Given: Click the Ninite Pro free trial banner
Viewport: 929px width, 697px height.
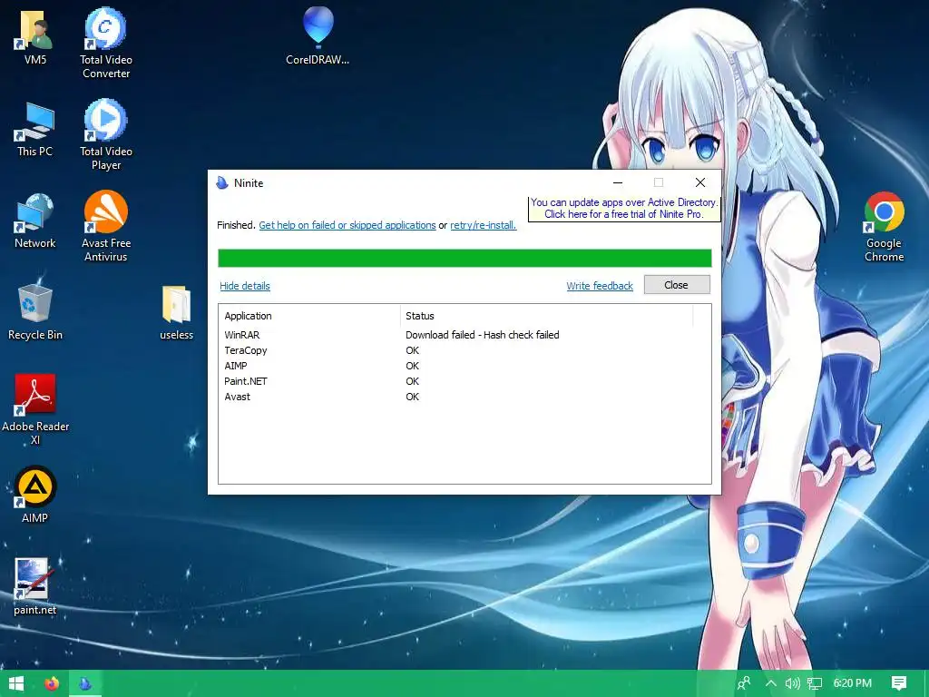Looking at the screenshot, I should pos(624,208).
